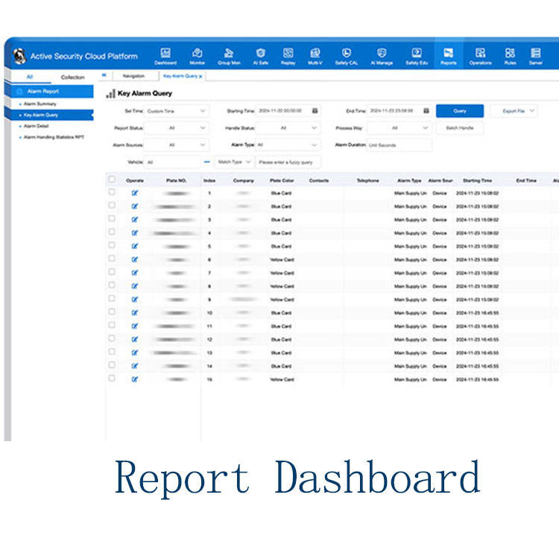
Task: Expand the Set Time dropdown
Action: click(176, 111)
